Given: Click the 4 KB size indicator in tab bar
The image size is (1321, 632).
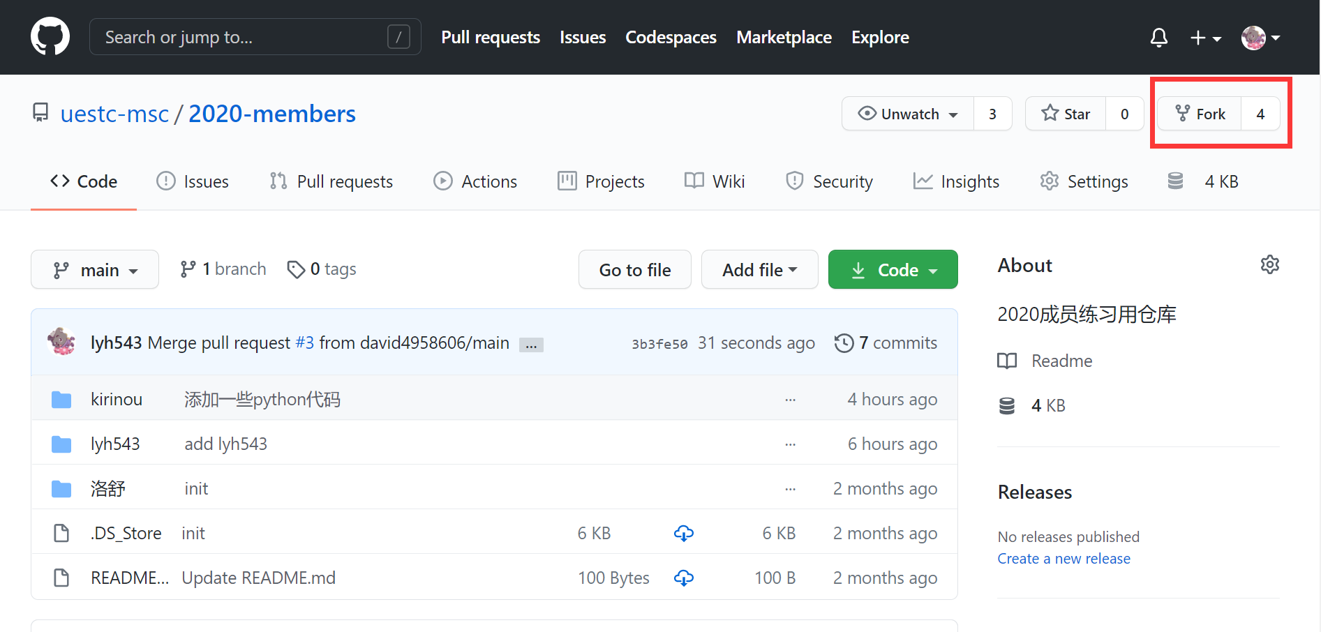Looking at the screenshot, I should point(1203,181).
